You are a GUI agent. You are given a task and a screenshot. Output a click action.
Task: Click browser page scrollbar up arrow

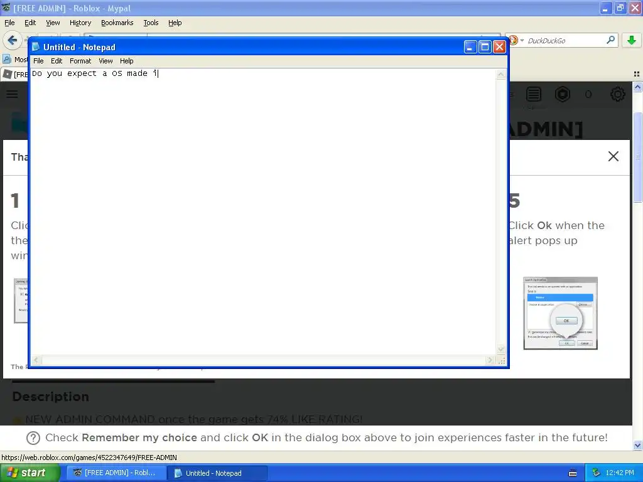637,87
